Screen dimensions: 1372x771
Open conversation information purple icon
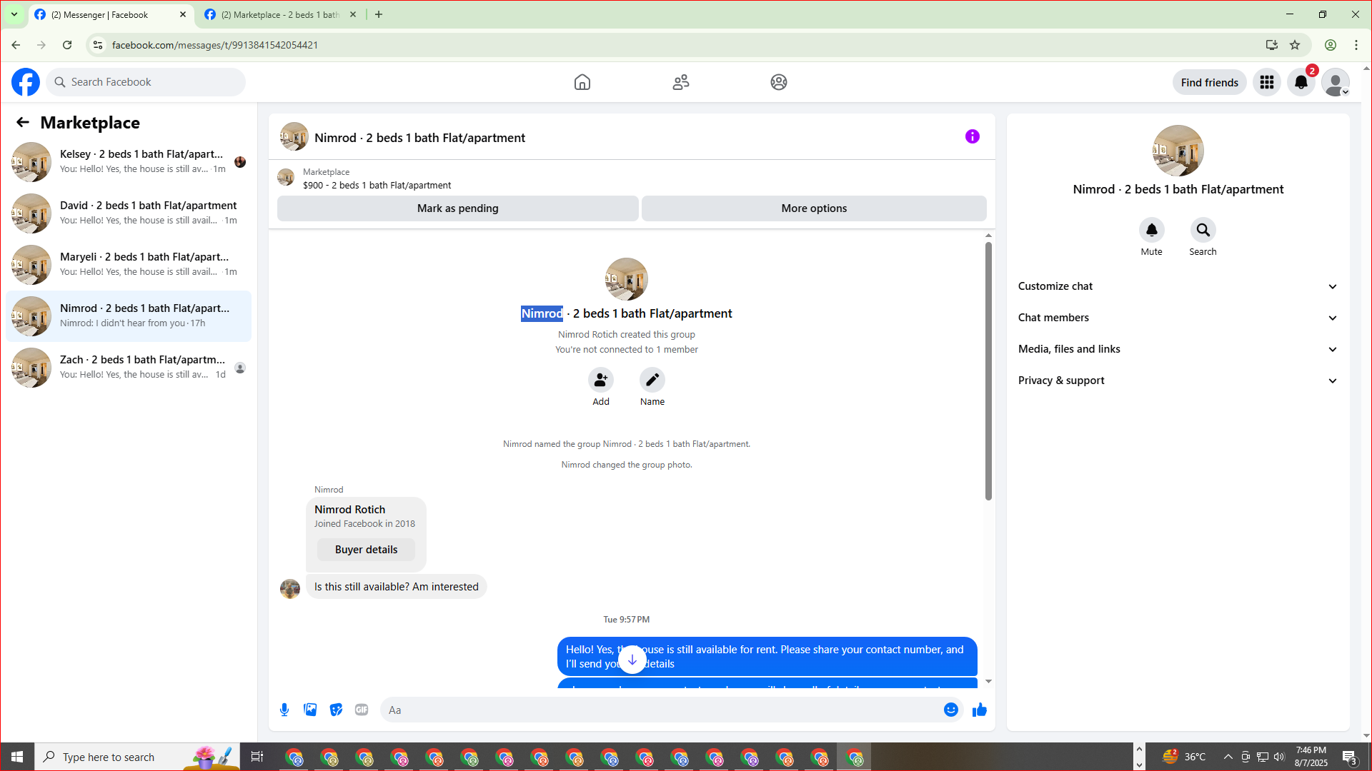click(x=973, y=136)
